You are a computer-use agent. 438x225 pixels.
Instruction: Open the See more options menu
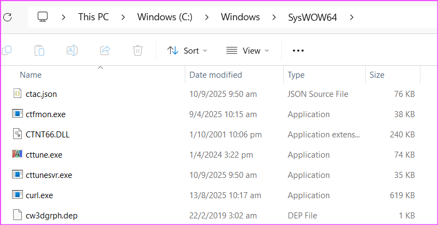point(298,51)
